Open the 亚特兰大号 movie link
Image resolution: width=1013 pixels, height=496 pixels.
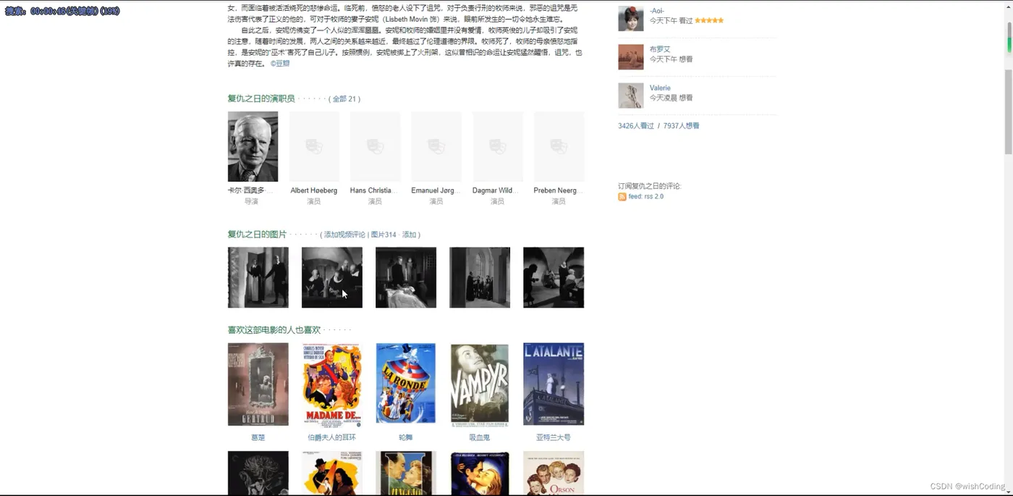[x=553, y=437]
